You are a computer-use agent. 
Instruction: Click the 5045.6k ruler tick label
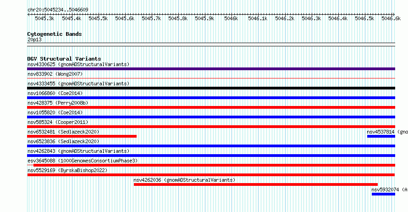pyautogui.click(x=125, y=18)
